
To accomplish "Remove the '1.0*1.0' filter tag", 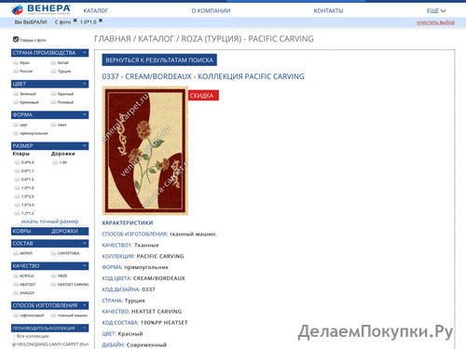I will coord(101,20).
